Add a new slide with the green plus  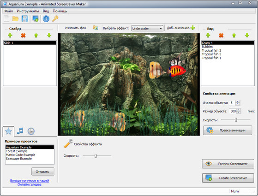coord(10,36)
